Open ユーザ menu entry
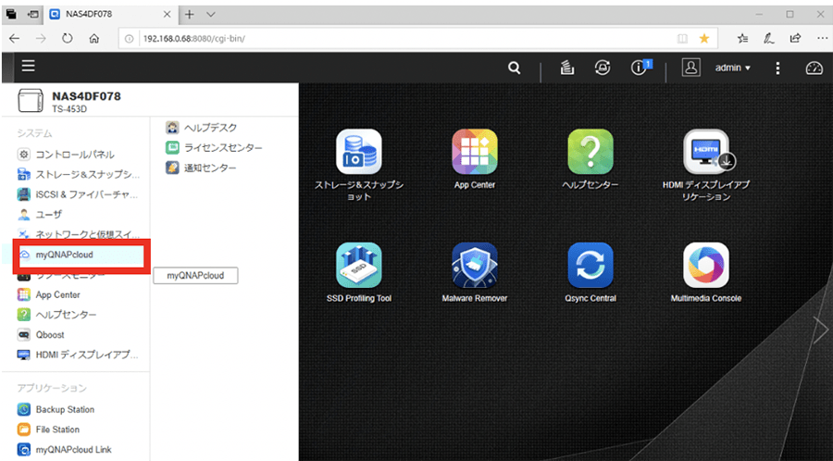 40,215
